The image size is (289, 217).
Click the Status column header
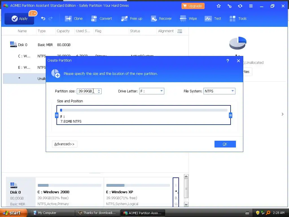point(135,31)
